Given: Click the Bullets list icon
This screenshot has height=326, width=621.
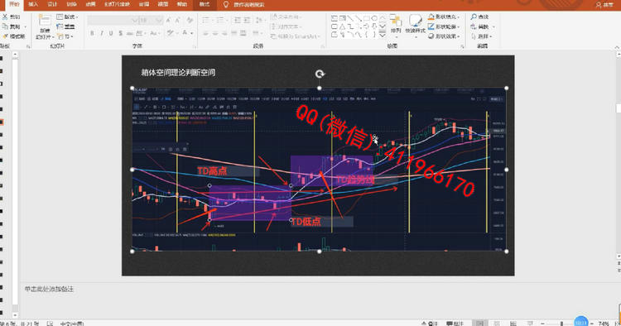Looking at the screenshot, I should [x=206, y=20].
